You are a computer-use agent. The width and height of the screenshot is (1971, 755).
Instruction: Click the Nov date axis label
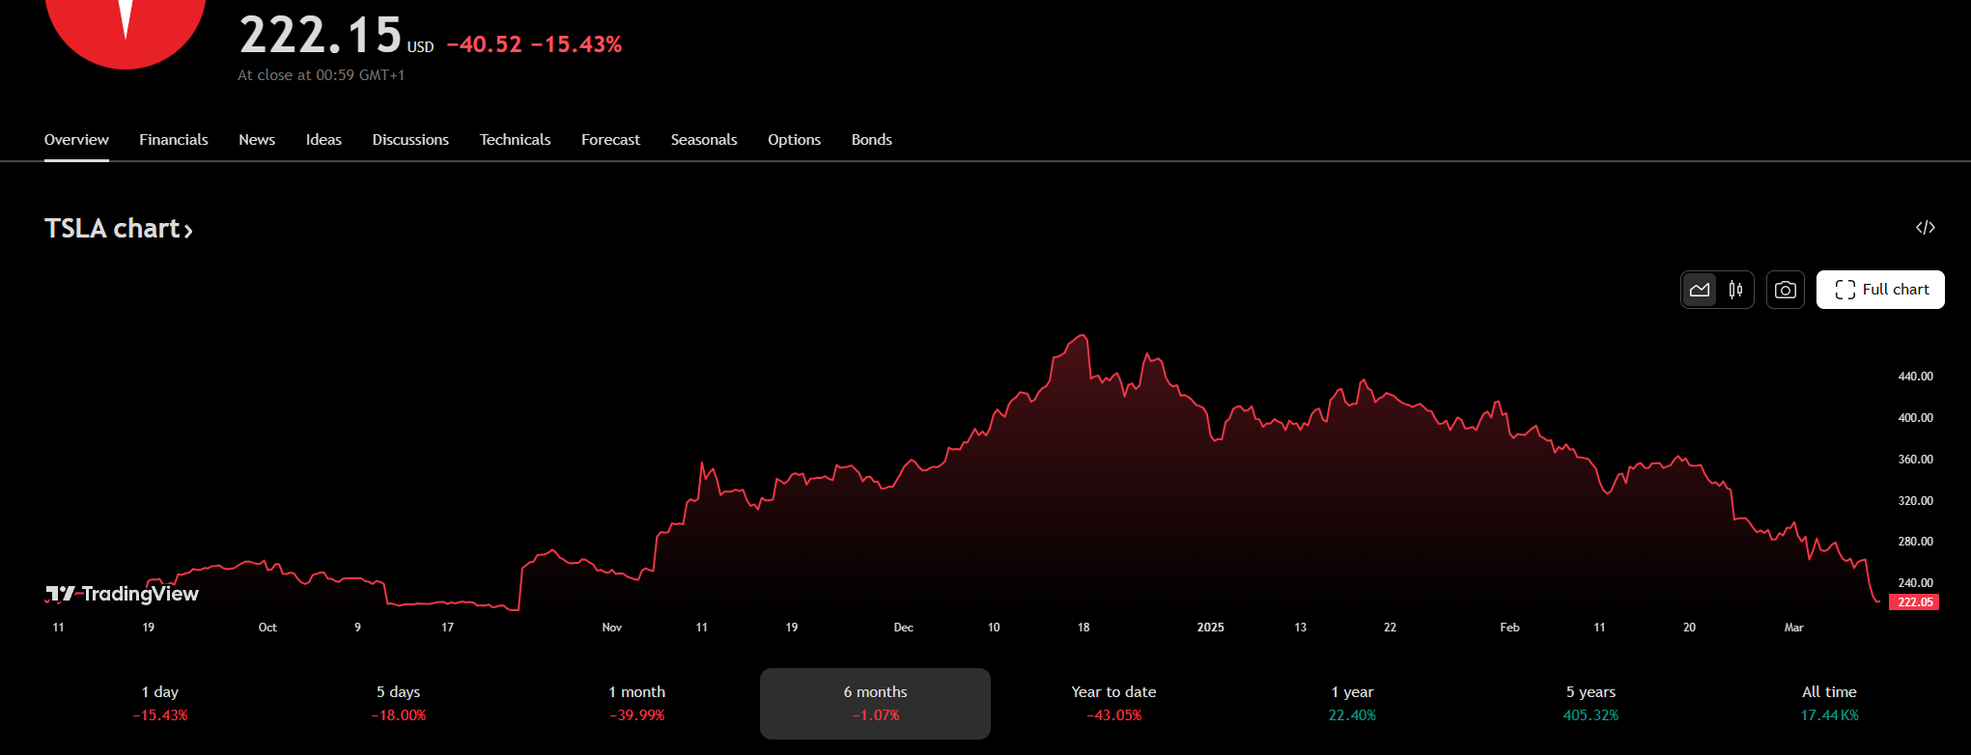coord(612,628)
